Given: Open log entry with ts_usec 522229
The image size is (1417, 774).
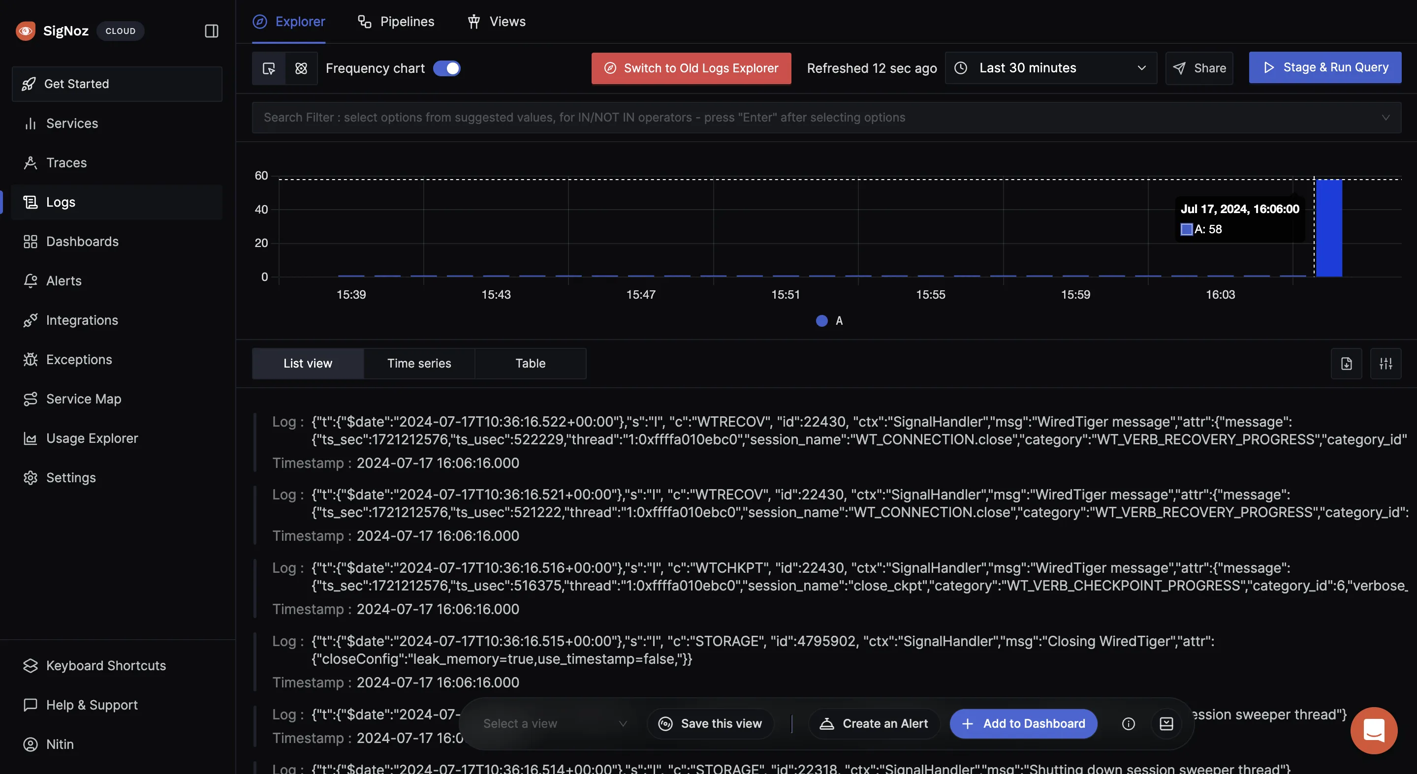Looking at the screenshot, I should click(x=831, y=442).
